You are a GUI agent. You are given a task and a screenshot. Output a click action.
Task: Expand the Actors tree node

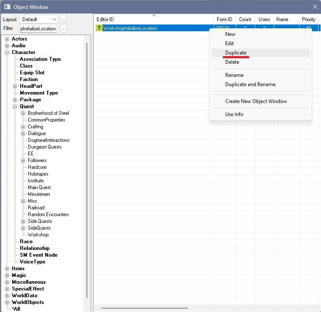click(x=7, y=39)
